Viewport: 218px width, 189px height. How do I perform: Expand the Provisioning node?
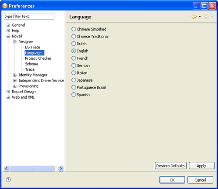tap(15, 86)
